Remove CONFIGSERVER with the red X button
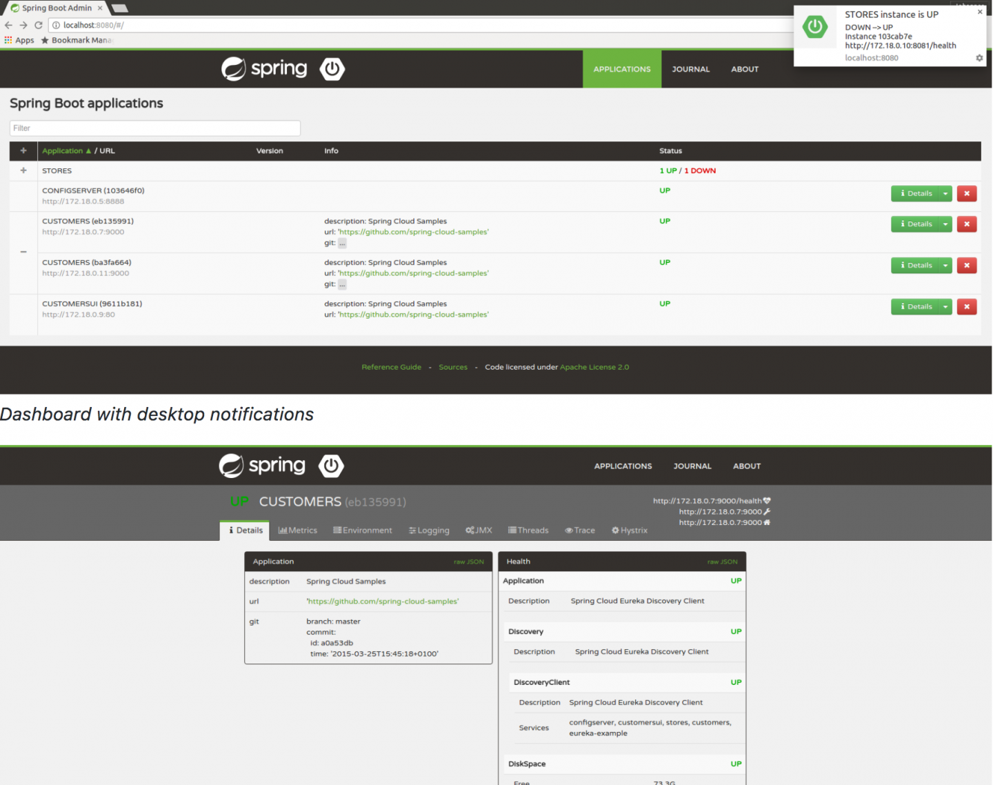 point(967,194)
